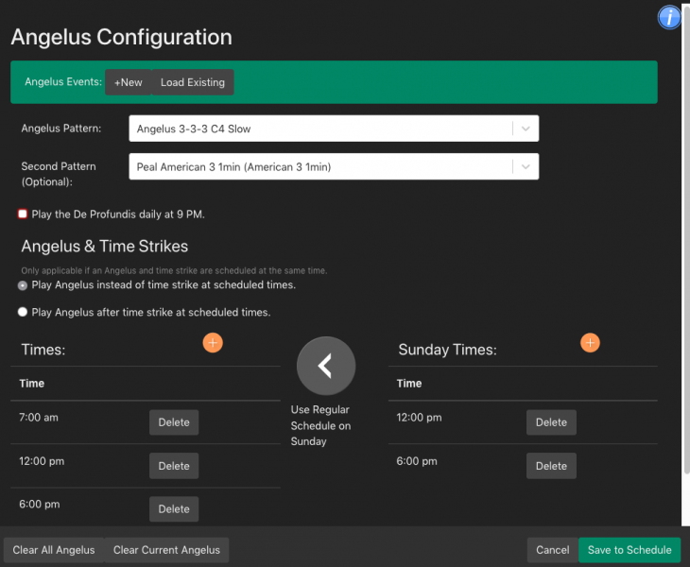Enable De Profundis daily at 9 PM checkbox
Screen dimensions: 690x567
(23, 215)
